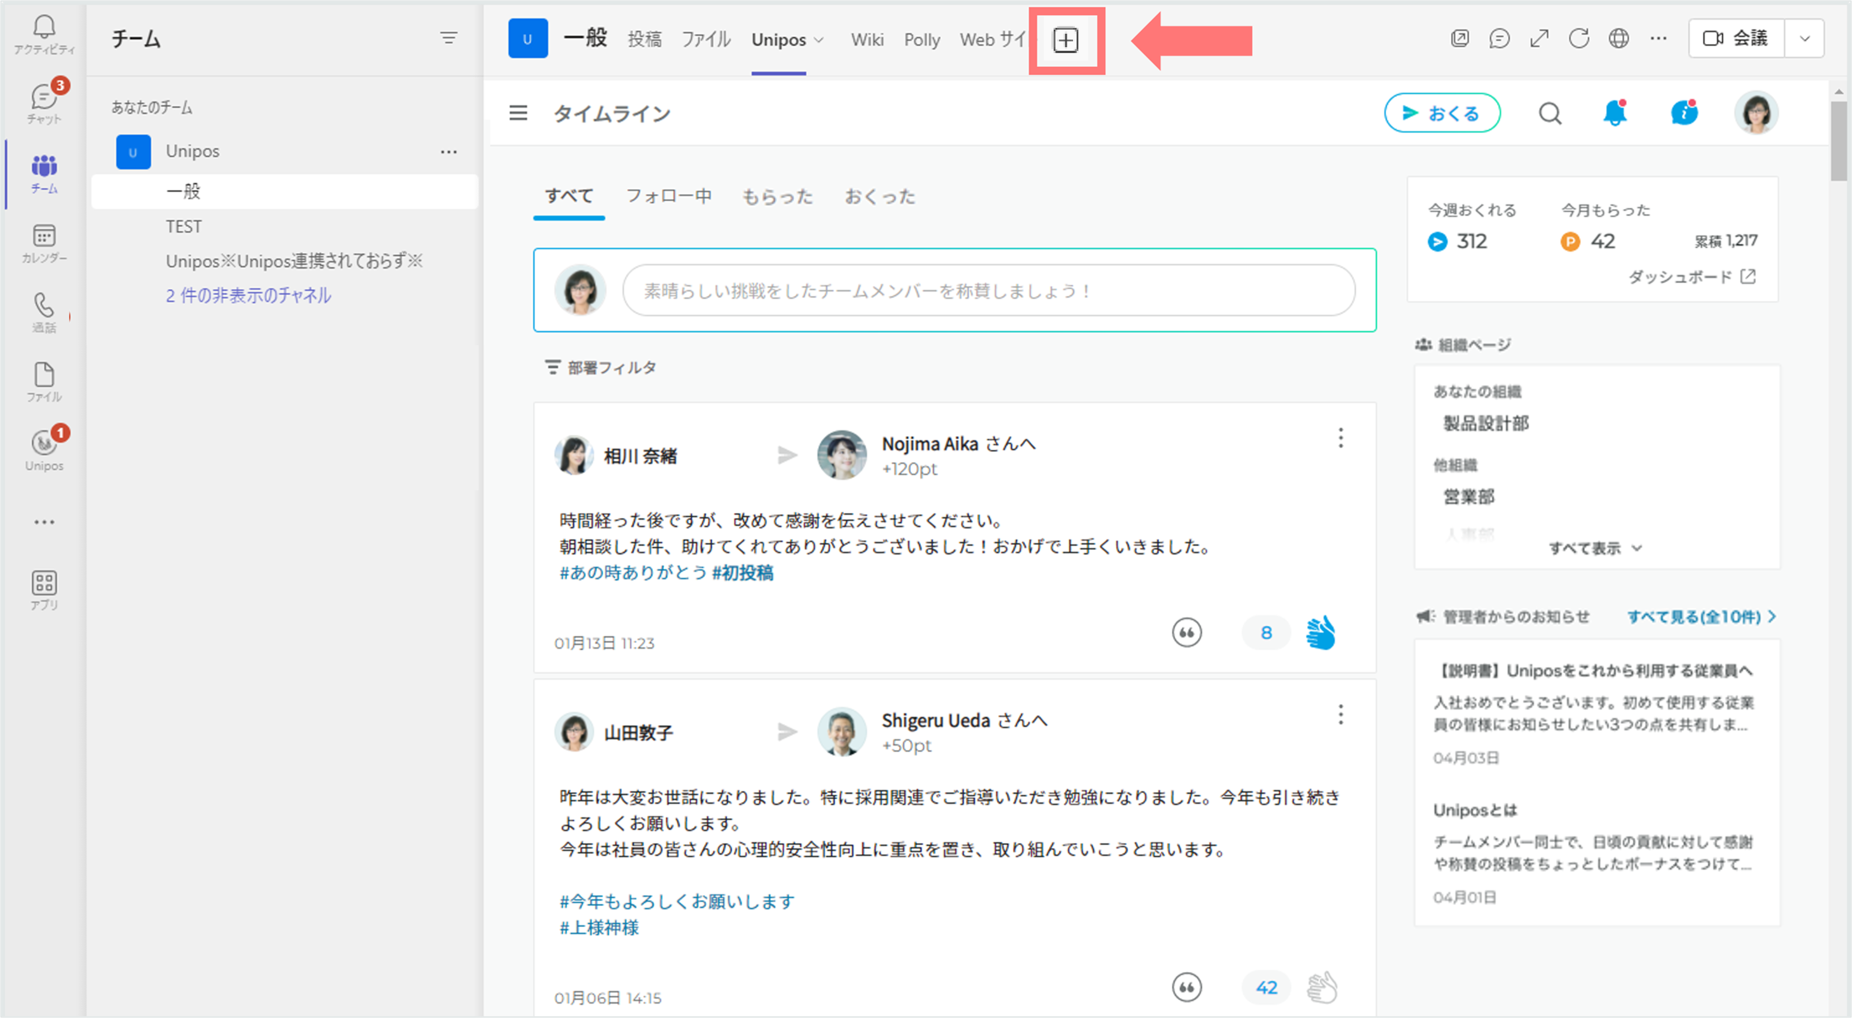Screen dimensions: 1852x1018
Task: Select the Teams icon in sidebar
Action: [x=44, y=173]
